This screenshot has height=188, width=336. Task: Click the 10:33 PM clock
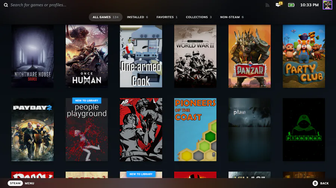[x=309, y=5]
